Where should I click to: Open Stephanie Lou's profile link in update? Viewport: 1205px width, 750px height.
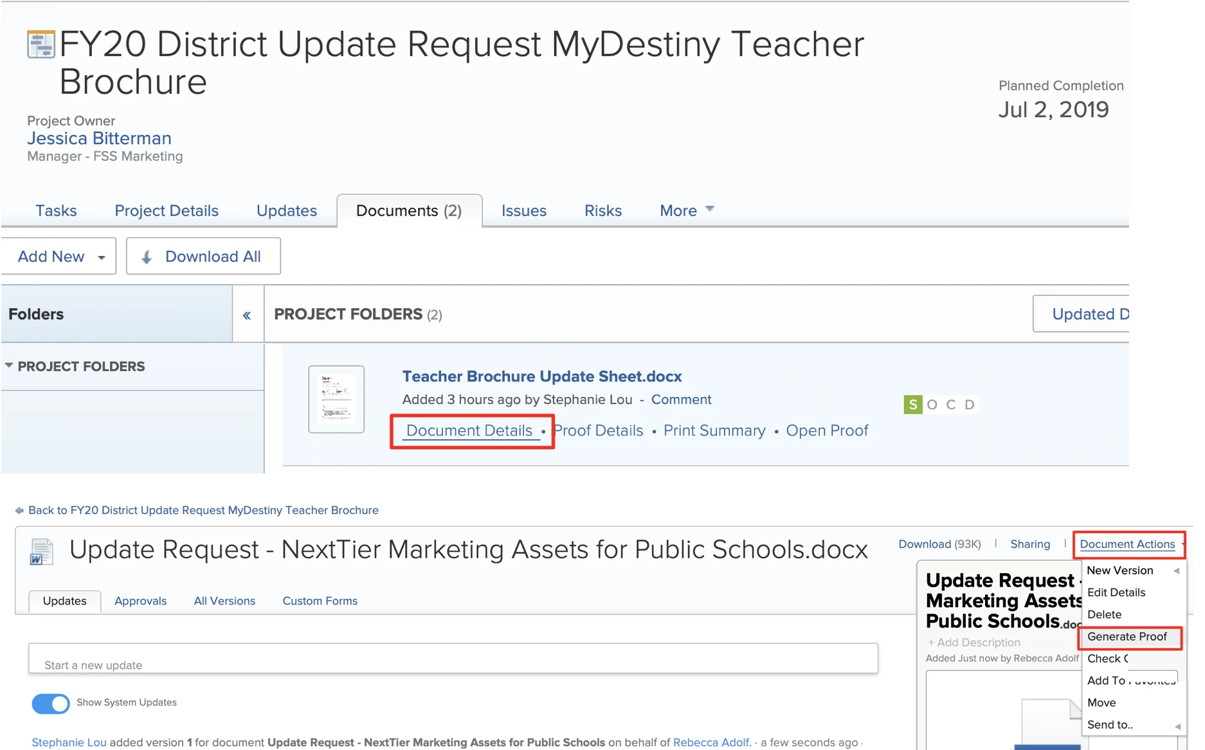click(x=69, y=742)
